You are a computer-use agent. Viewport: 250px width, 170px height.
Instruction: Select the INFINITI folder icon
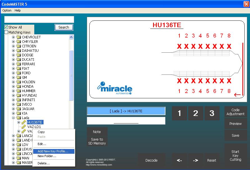click(19, 100)
